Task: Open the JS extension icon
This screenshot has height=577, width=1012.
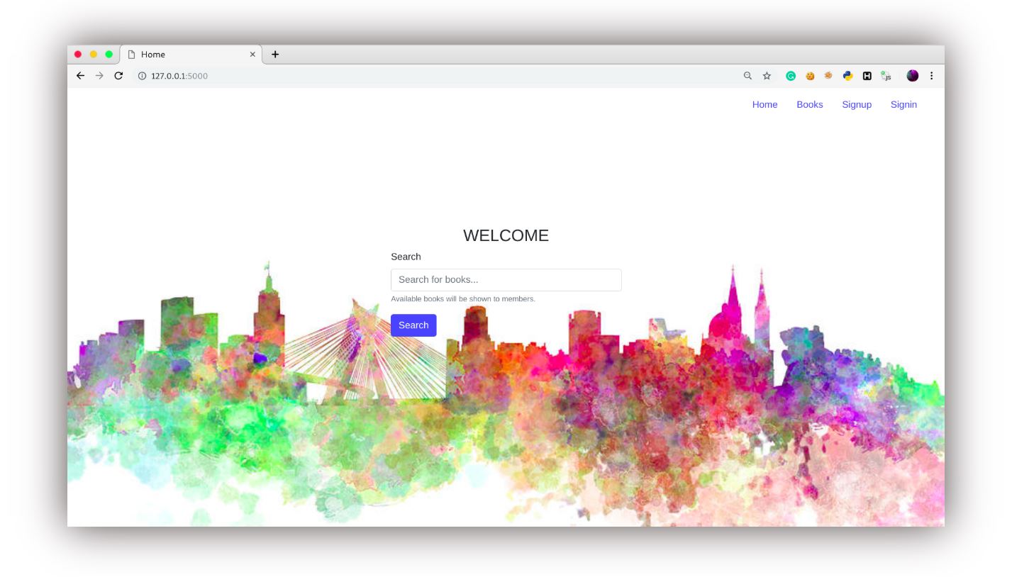Action: (886, 76)
